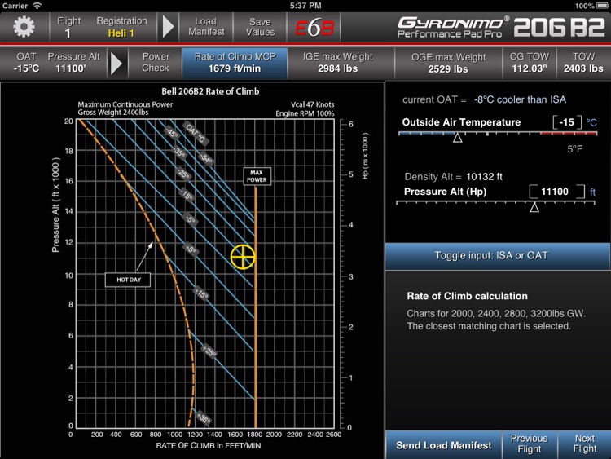Select the Pressure Alt 11100 input box
Viewport: 611px width, 459px height.
click(x=557, y=192)
